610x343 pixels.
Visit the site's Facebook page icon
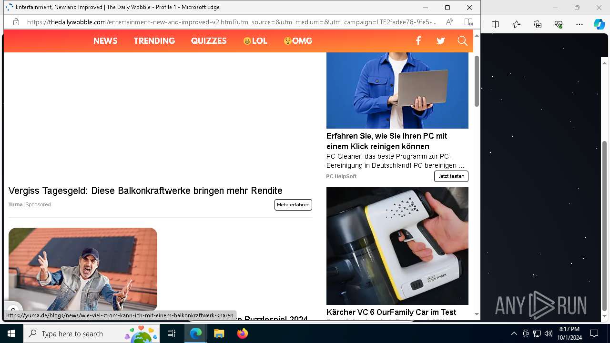(418, 41)
